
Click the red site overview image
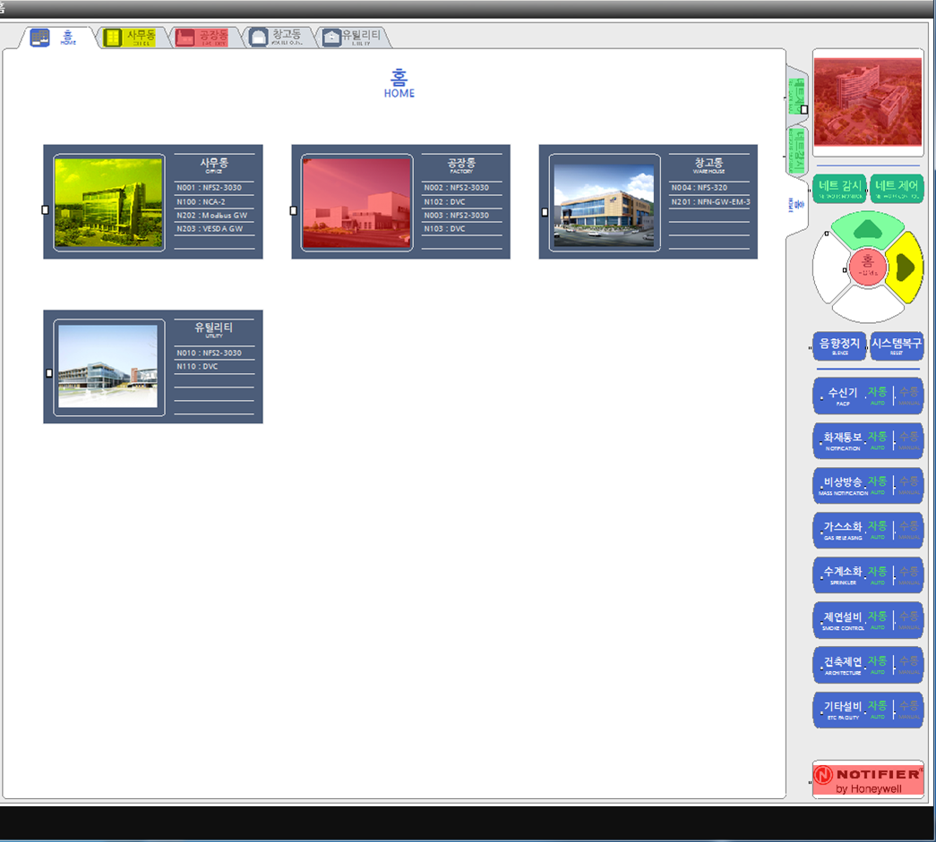click(867, 101)
